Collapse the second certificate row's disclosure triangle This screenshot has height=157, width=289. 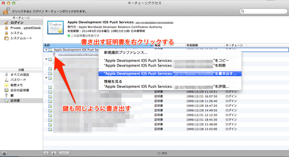(x=46, y=59)
